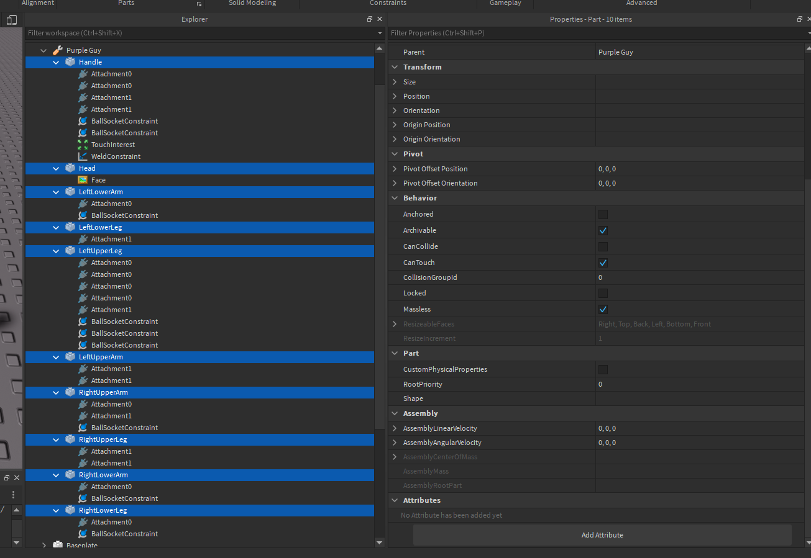Click the device emulator icon at top left
This screenshot has height=558, width=811.
tap(12, 20)
